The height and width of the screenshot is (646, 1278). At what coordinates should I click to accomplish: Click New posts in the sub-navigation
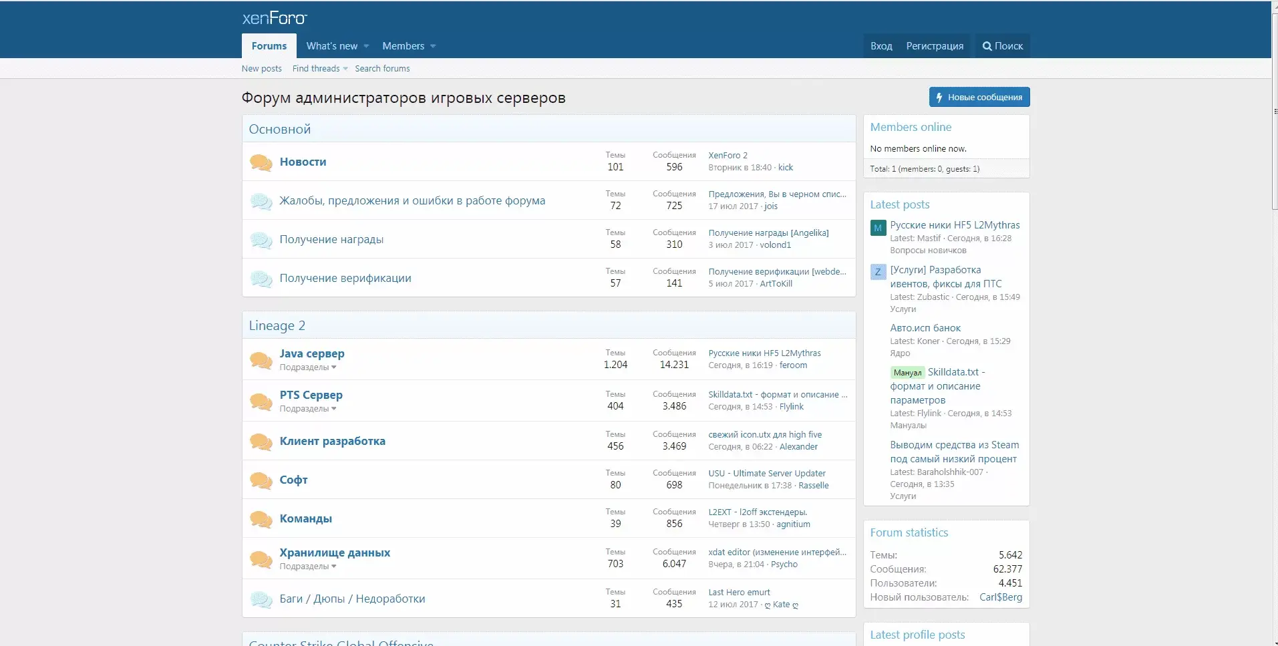(261, 69)
